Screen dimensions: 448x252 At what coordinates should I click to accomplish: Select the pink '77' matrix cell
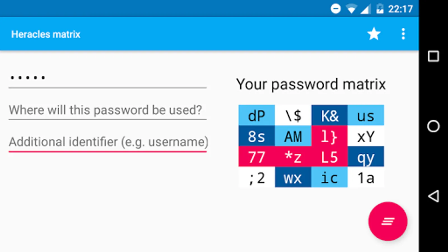pyautogui.click(x=256, y=157)
